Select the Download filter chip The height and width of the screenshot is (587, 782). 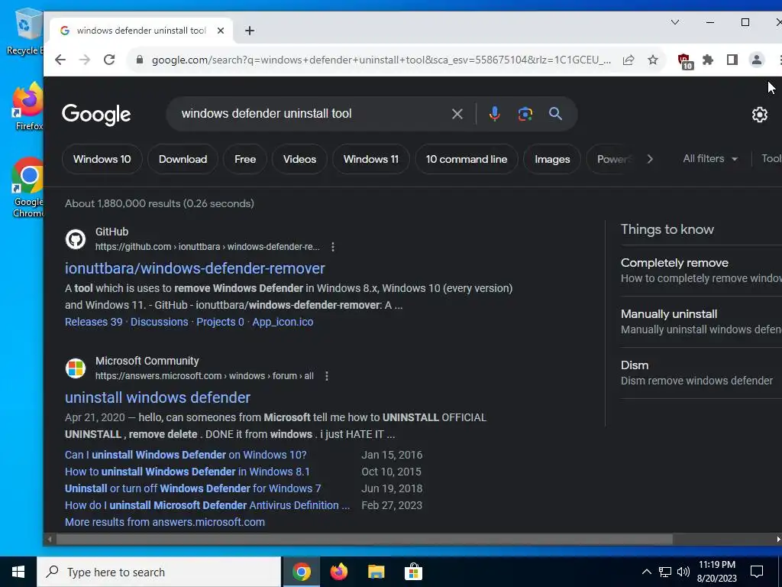(x=183, y=159)
